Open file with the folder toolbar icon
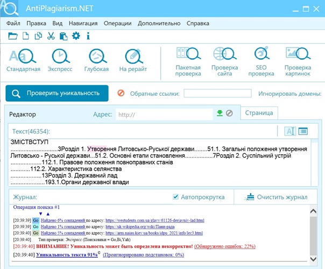This screenshot has width=325, height=269. click(x=13, y=36)
